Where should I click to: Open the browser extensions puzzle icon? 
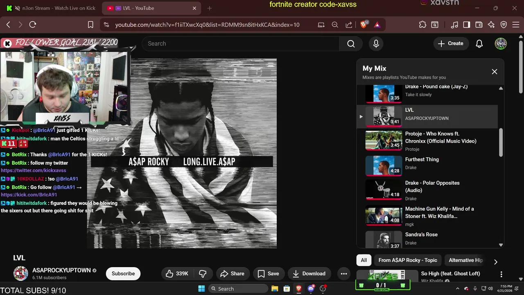pyautogui.click(x=423, y=25)
